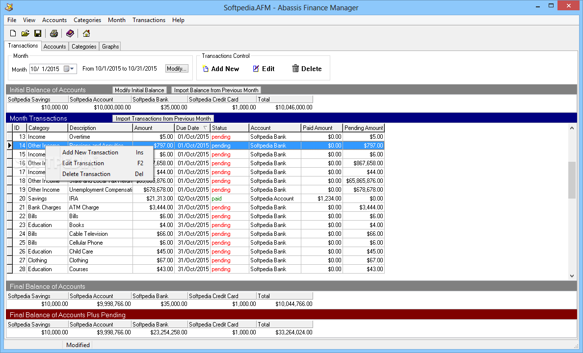Image resolution: width=583 pixels, height=353 pixels.
Task: Open the View menu
Action: point(29,20)
